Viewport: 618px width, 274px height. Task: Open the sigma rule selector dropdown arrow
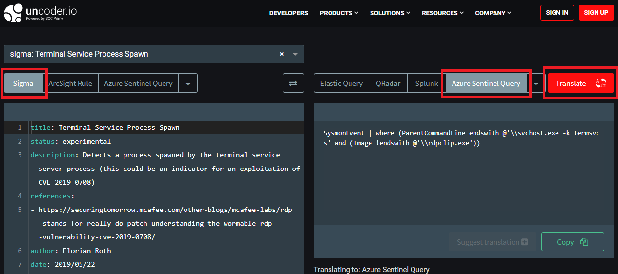295,54
